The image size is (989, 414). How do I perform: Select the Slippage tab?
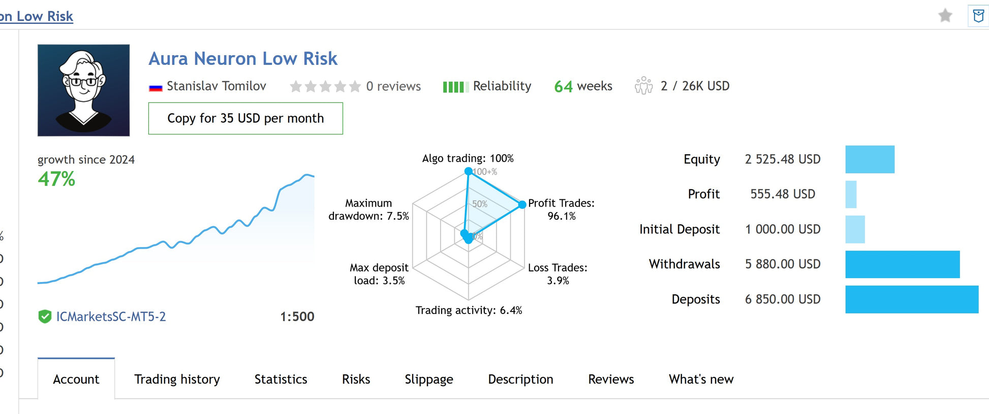[x=428, y=379]
